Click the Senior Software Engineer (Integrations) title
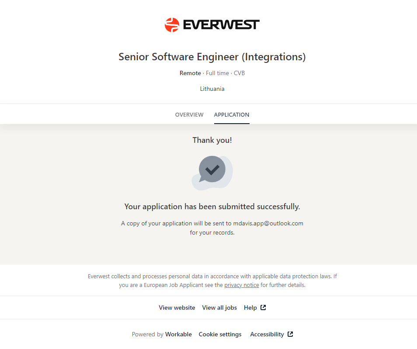This screenshot has height=349, width=417. tap(212, 57)
